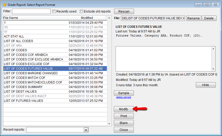Select LIST OF DEST VALUES INACT row
Screen dimensions: 222x136
pyautogui.click(x=55, y=96)
